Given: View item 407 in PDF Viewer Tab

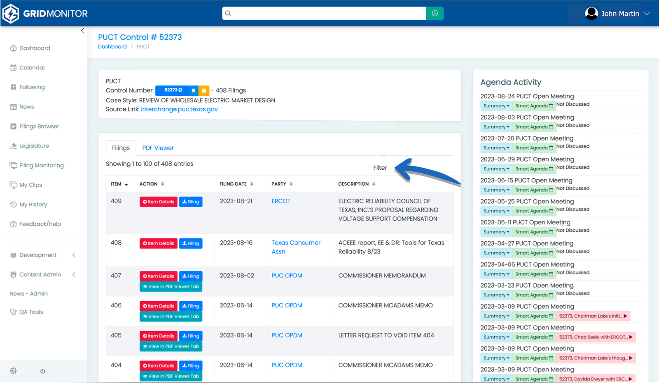Looking at the screenshot, I should pyautogui.click(x=171, y=287).
